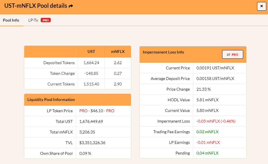Click the 21.33 % price change value

pyautogui.click(x=204, y=89)
